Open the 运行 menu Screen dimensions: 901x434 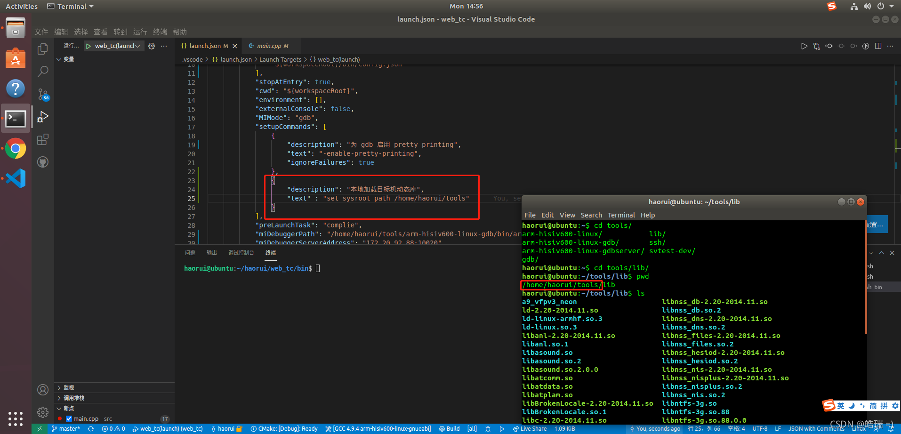coord(140,32)
